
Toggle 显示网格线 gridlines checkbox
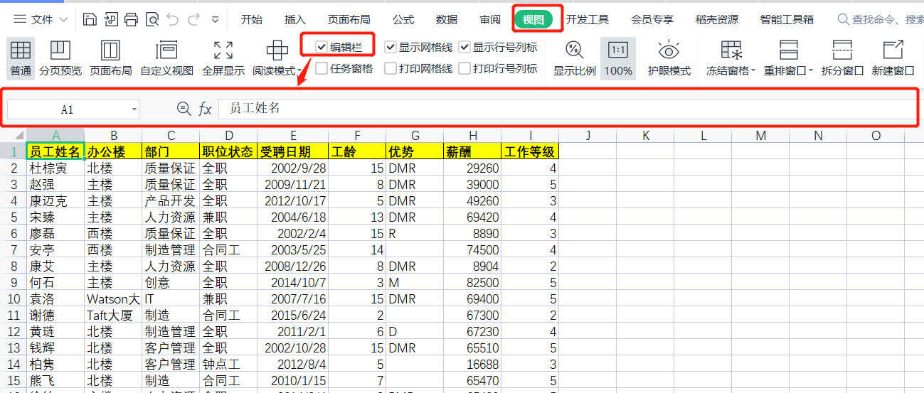(x=391, y=47)
